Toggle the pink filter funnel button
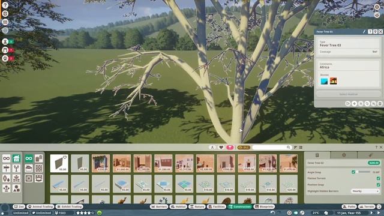This screenshot has width=384, height=216. [x=230, y=147]
